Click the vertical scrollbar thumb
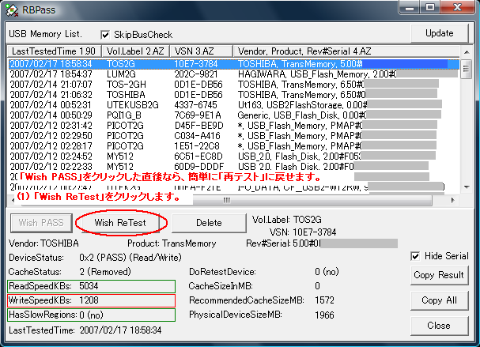480x347 pixels. click(466, 69)
